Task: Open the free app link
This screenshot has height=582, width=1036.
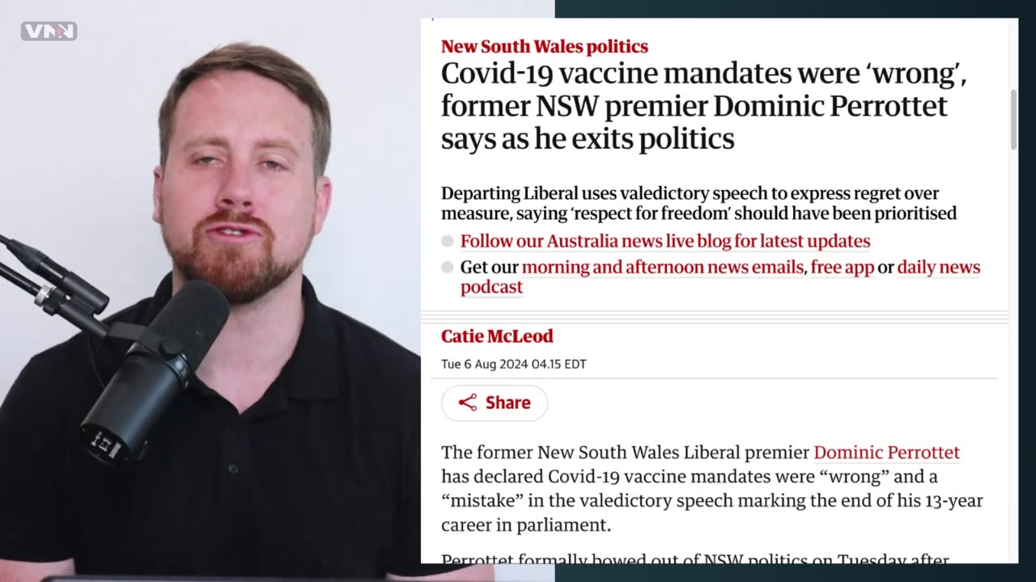Action: coord(842,267)
